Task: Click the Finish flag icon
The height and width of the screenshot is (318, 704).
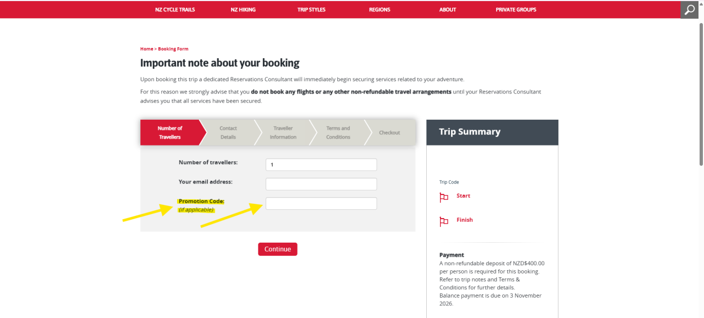Action: [x=444, y=221]
